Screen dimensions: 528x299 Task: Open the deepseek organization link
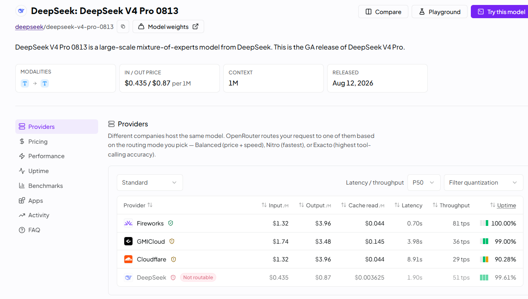(29, 27)
